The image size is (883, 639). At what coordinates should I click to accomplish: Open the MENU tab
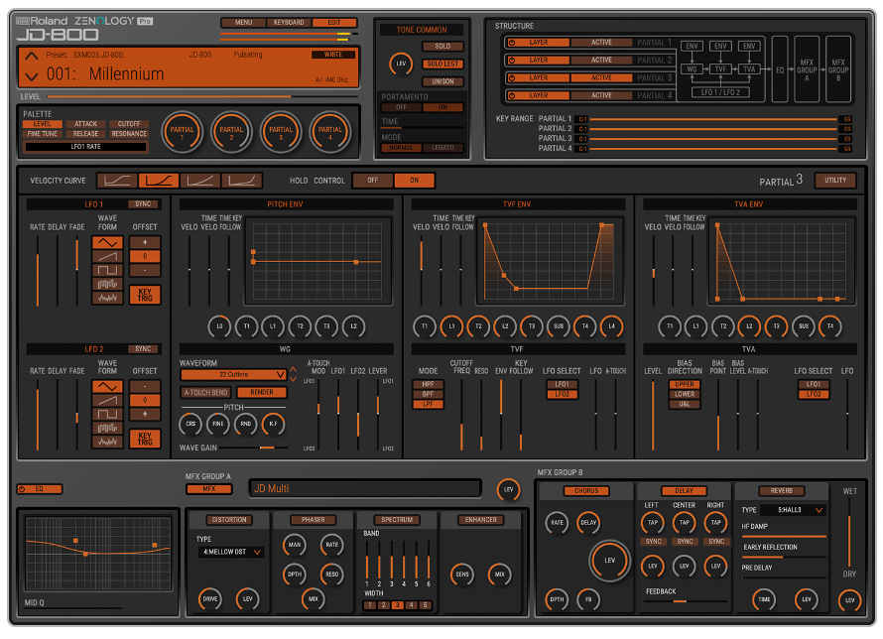coord(243,23)
